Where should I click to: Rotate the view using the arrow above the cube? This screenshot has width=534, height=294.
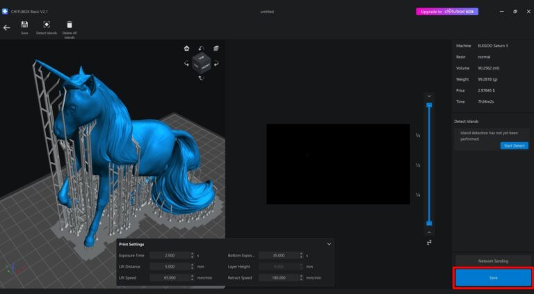pos(201,49)
